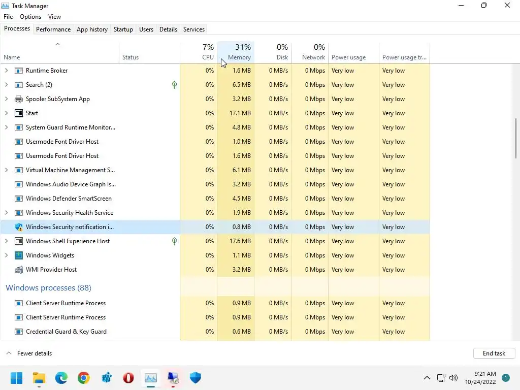Sort by the Status column header

click(x=150, y=52)
